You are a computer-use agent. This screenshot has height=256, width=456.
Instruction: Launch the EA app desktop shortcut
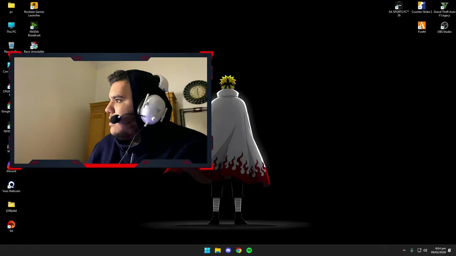coord(11,227)
